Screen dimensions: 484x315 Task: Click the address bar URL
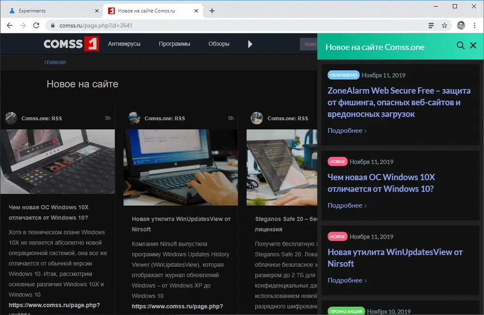[x=96, y=25]
